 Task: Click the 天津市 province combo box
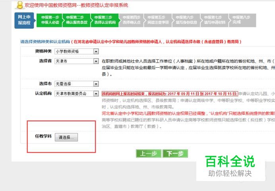[x=77, y=61]
